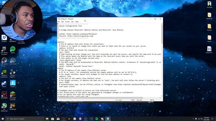The height and width of the screenshot is (121, 216).
Task: Select the autosplit file icon on the desktop
Action: click(x=209, y=50)
